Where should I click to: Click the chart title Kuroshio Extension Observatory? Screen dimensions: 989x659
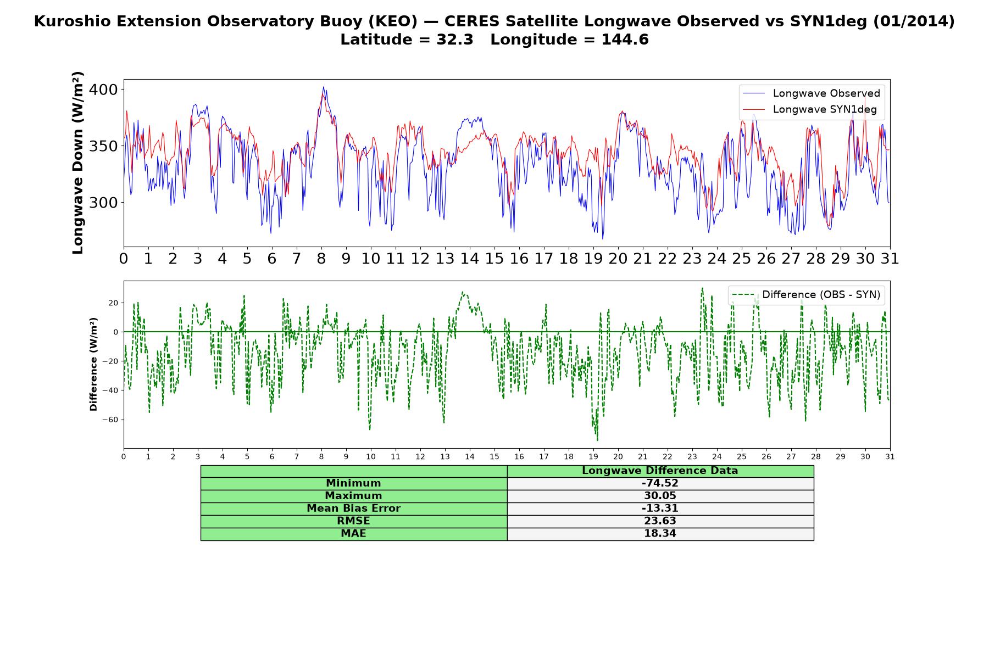(x=494, y=21)
